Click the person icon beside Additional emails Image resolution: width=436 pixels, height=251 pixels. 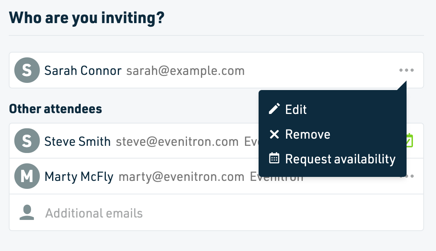[x=27, y=213]
